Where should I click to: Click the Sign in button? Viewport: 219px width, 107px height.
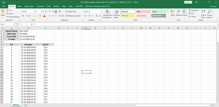(x=188, y=2)
